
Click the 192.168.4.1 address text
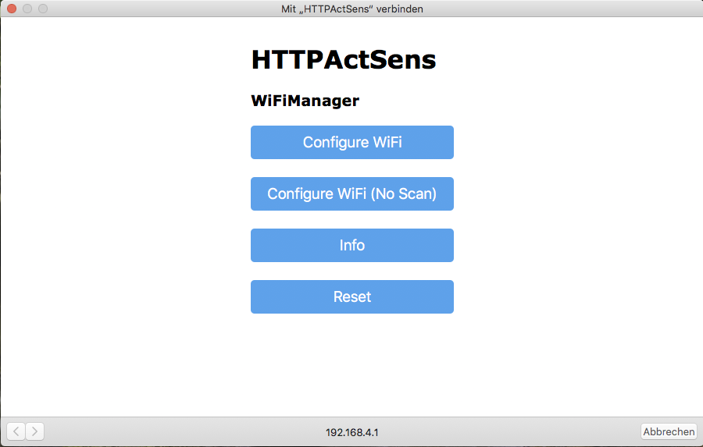352,432
